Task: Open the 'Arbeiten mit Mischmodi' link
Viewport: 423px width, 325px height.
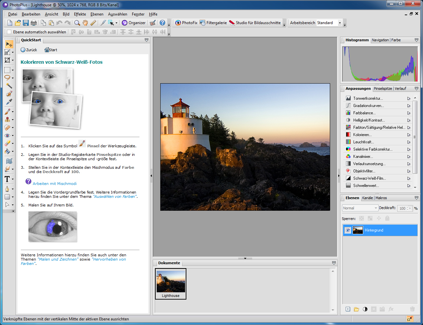Action: [x=55, y=184]
